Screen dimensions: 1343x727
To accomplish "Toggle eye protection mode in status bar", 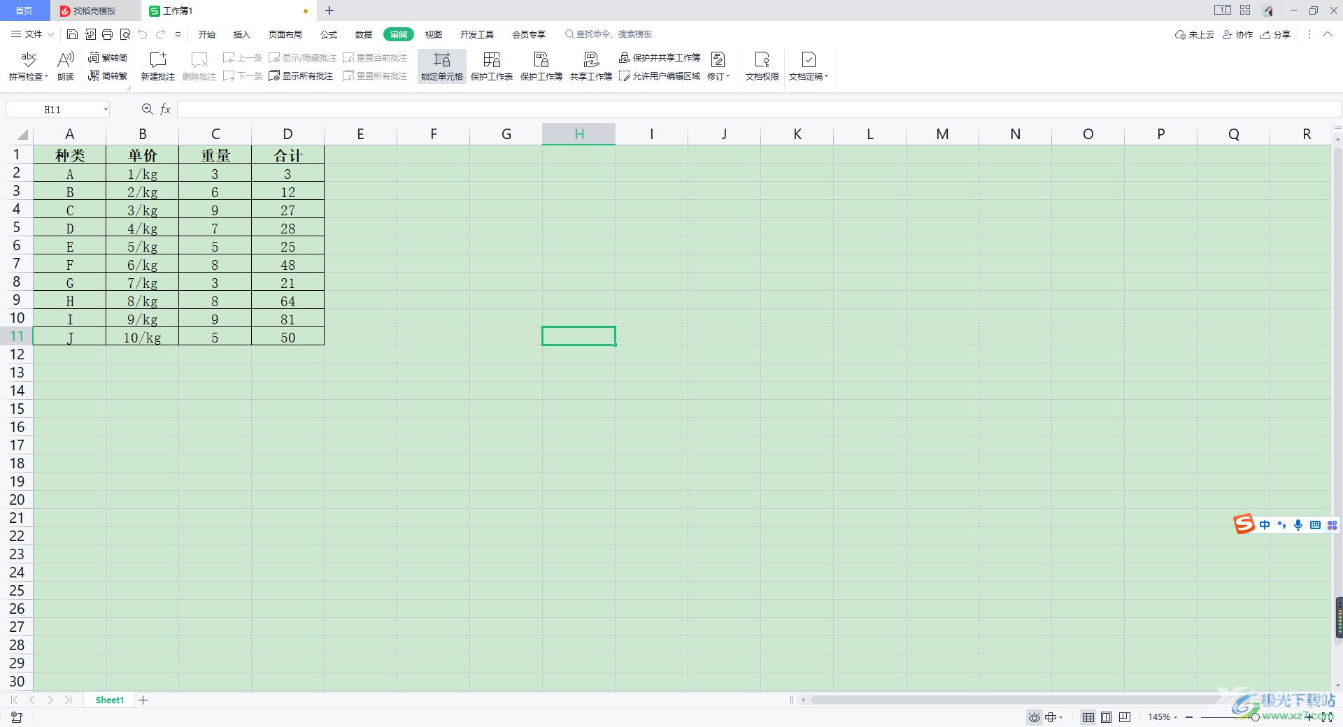I will (1035, 717).
